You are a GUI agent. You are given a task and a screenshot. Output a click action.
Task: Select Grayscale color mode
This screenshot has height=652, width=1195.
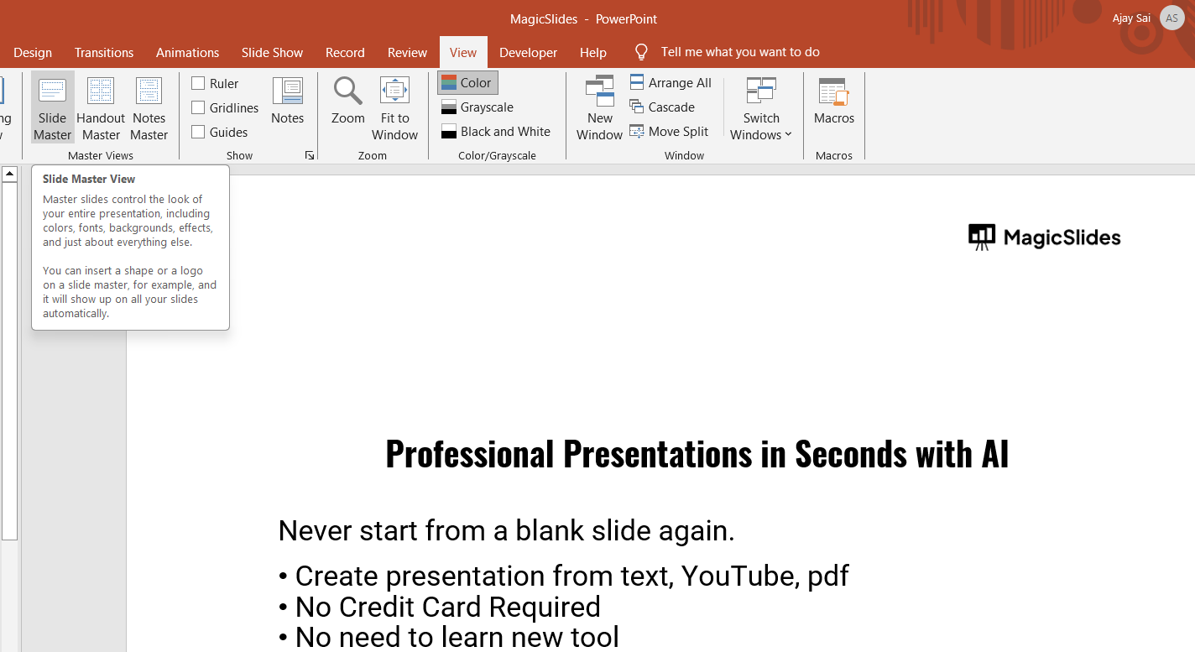477,107
